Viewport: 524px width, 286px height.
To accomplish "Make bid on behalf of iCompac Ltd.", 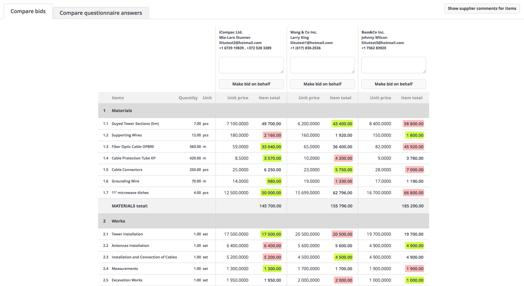I will pos(251,84).
